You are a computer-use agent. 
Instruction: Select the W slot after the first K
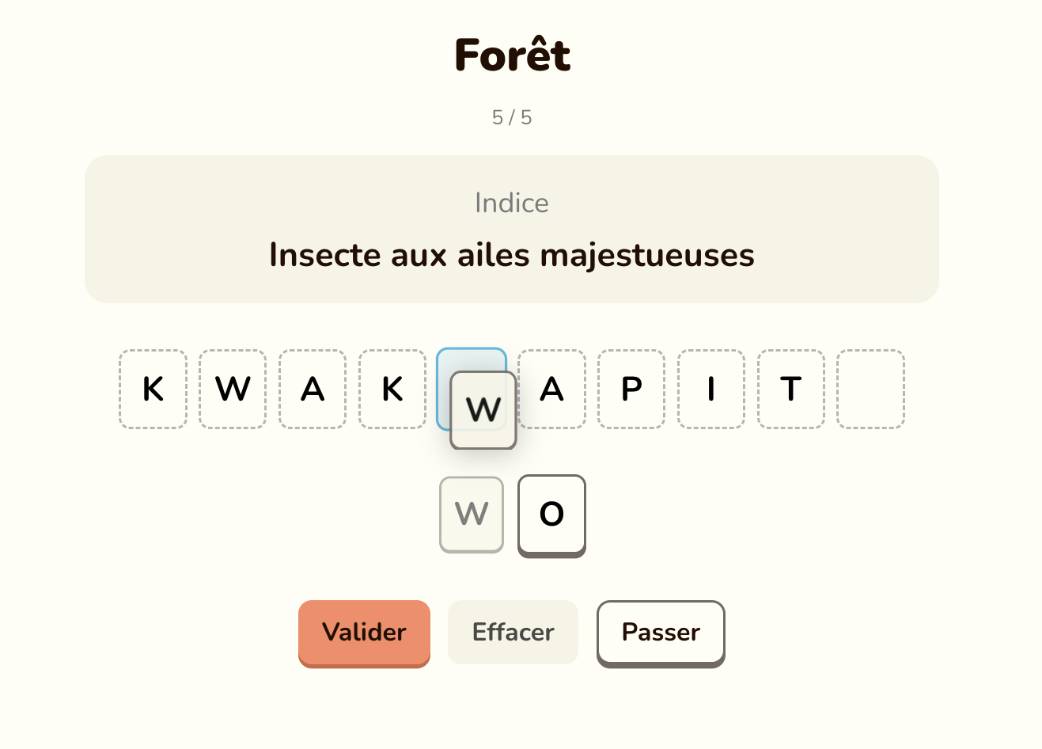tap(233, 389)
